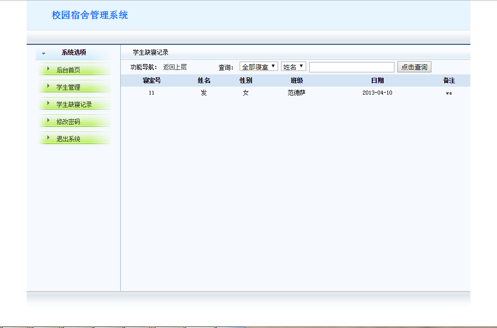Click the 返回上层 link
This screenshot has width=497, height=328.
click(x=175, y=67)
